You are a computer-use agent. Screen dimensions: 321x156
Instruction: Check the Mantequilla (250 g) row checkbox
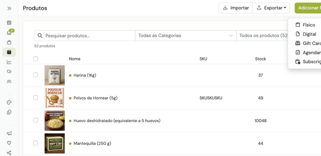[x=36, y=143]
